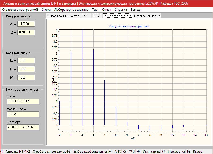Open the 'Справка' menu
213x154 pixels.
point(121,10)
